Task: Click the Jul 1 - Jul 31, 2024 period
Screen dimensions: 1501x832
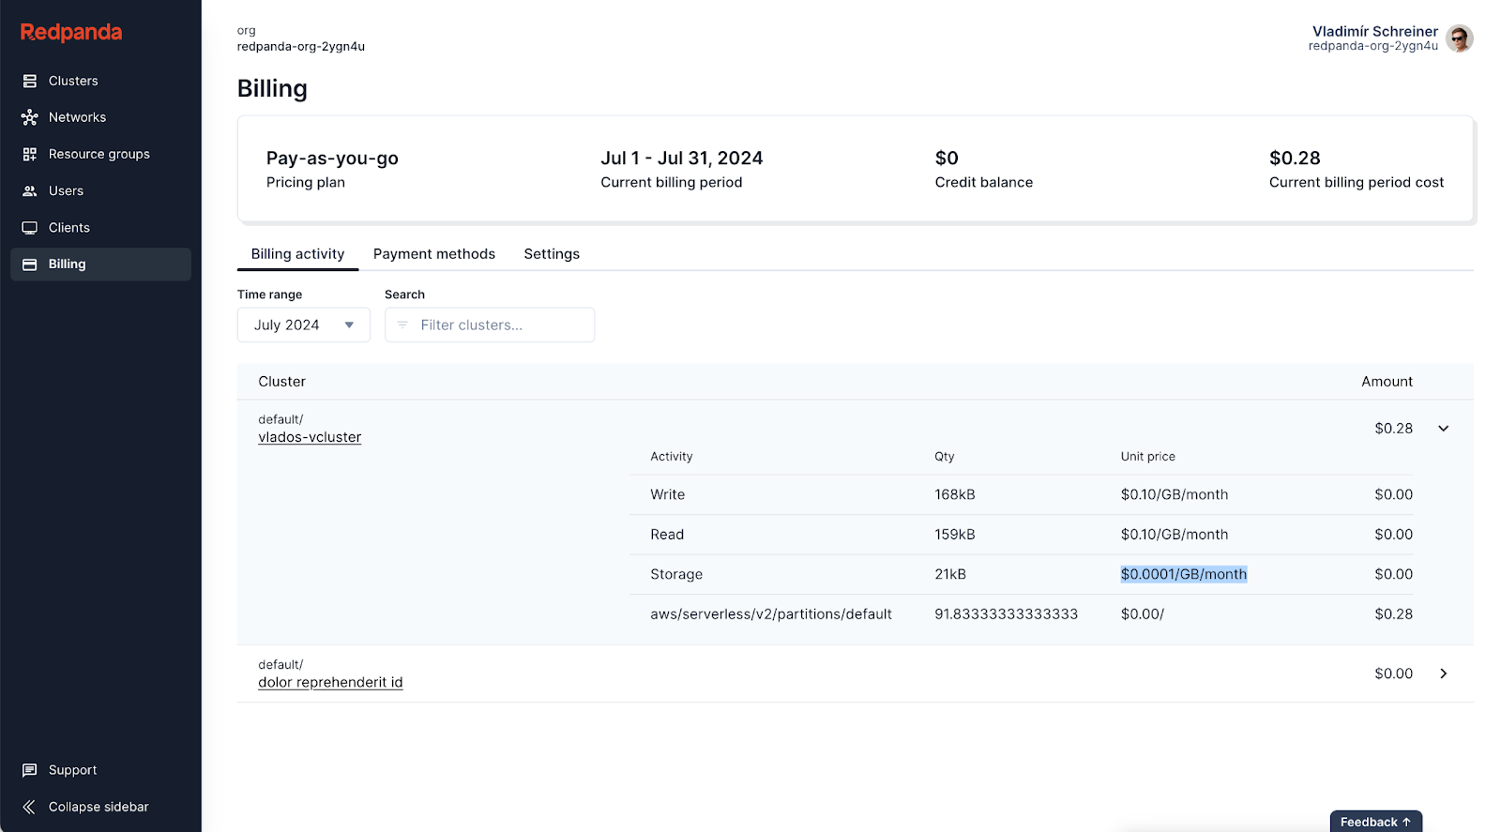Action: (x=682, y=159)
